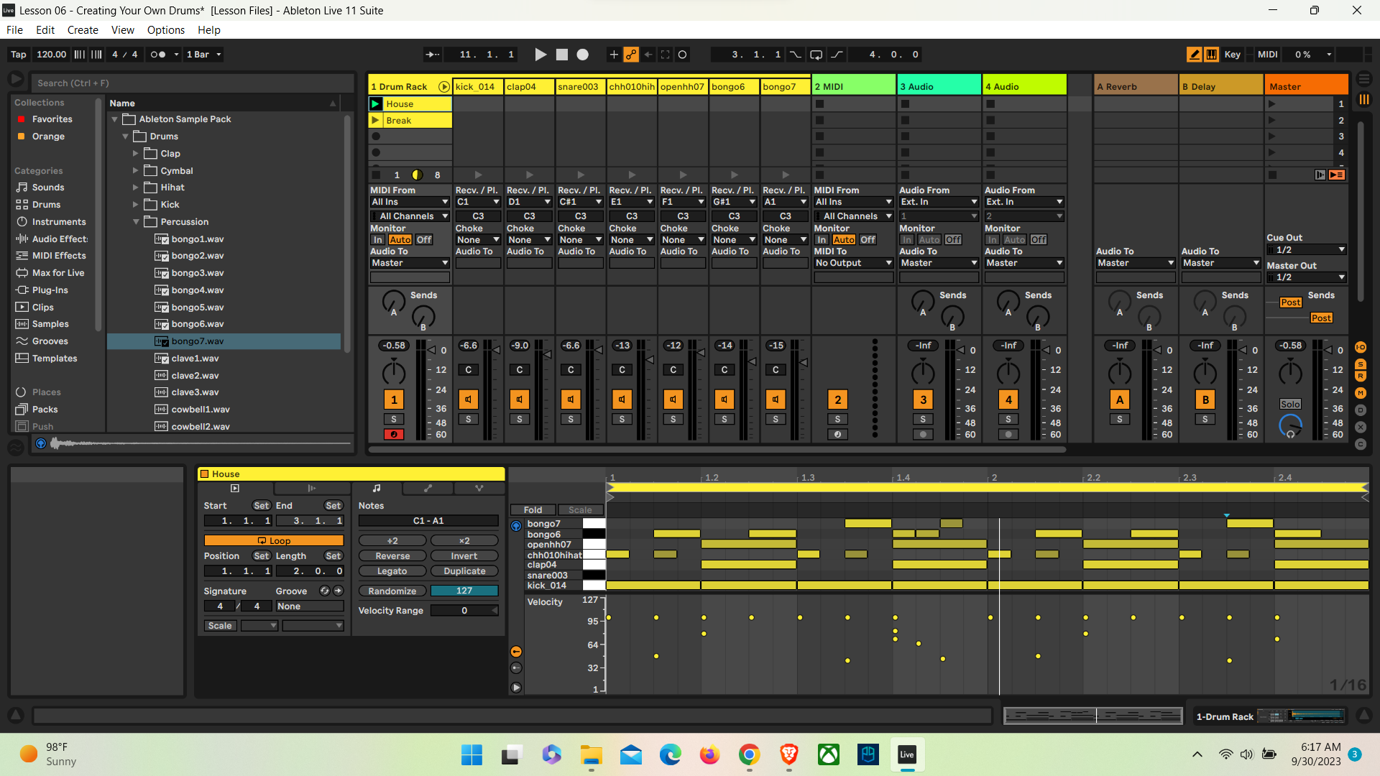Viewport: 1380px width, 776px height.
Task: Toggle the piano roll note preview headphones
Action: coord(516,526)
